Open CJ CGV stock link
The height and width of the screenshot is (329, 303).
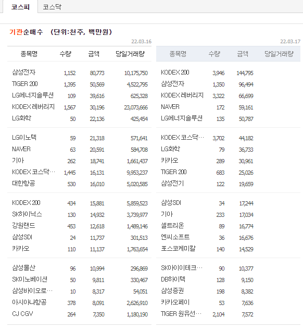pos(22,314)
